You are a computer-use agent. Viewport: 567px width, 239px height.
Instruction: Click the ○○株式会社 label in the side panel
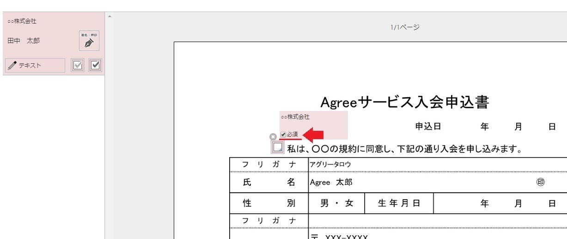click(x=22, y=21)
